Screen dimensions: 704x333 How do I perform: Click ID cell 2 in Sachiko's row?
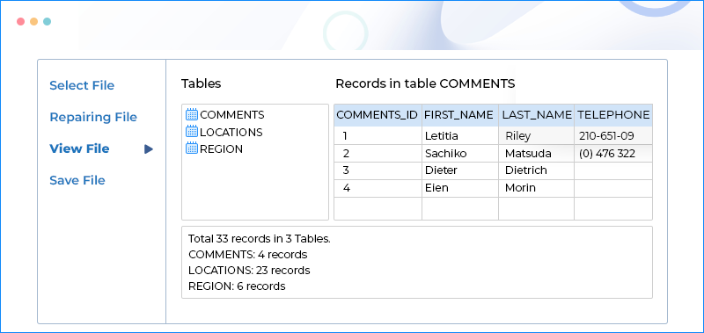point(378,153)
